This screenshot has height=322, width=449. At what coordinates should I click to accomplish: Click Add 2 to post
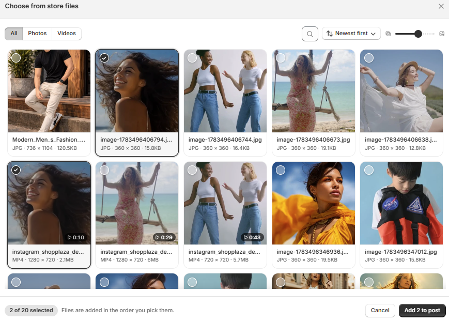click(x=422, y=310)
